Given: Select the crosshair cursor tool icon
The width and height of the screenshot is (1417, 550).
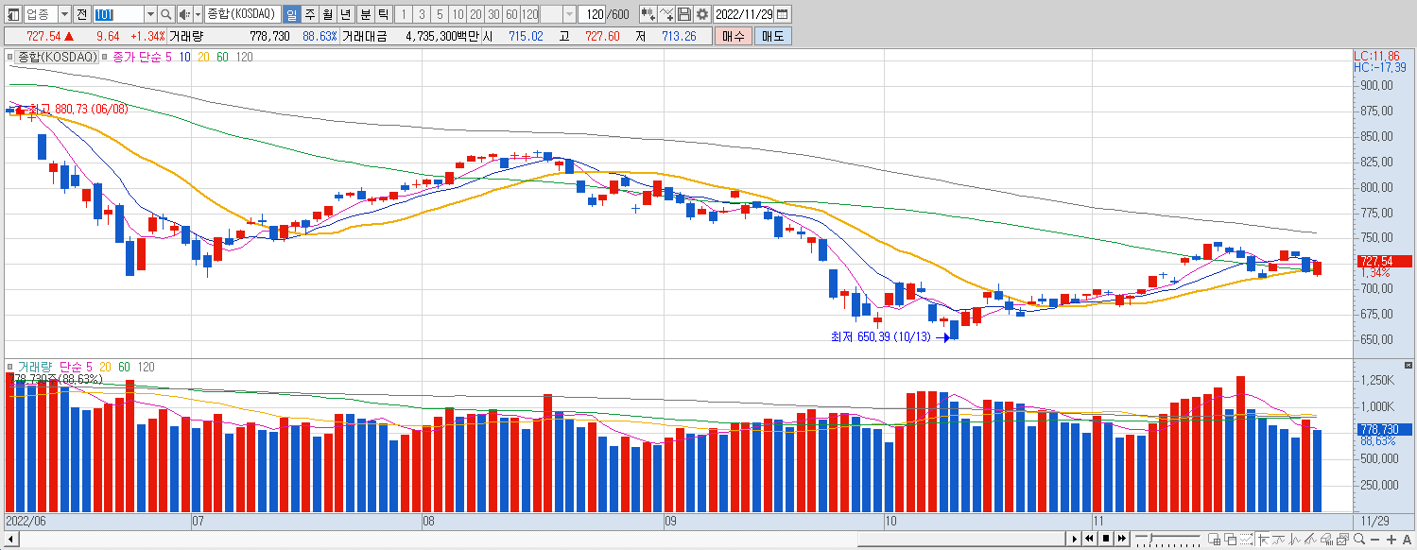Looking at the screenshot, I should coord(1263,539).
